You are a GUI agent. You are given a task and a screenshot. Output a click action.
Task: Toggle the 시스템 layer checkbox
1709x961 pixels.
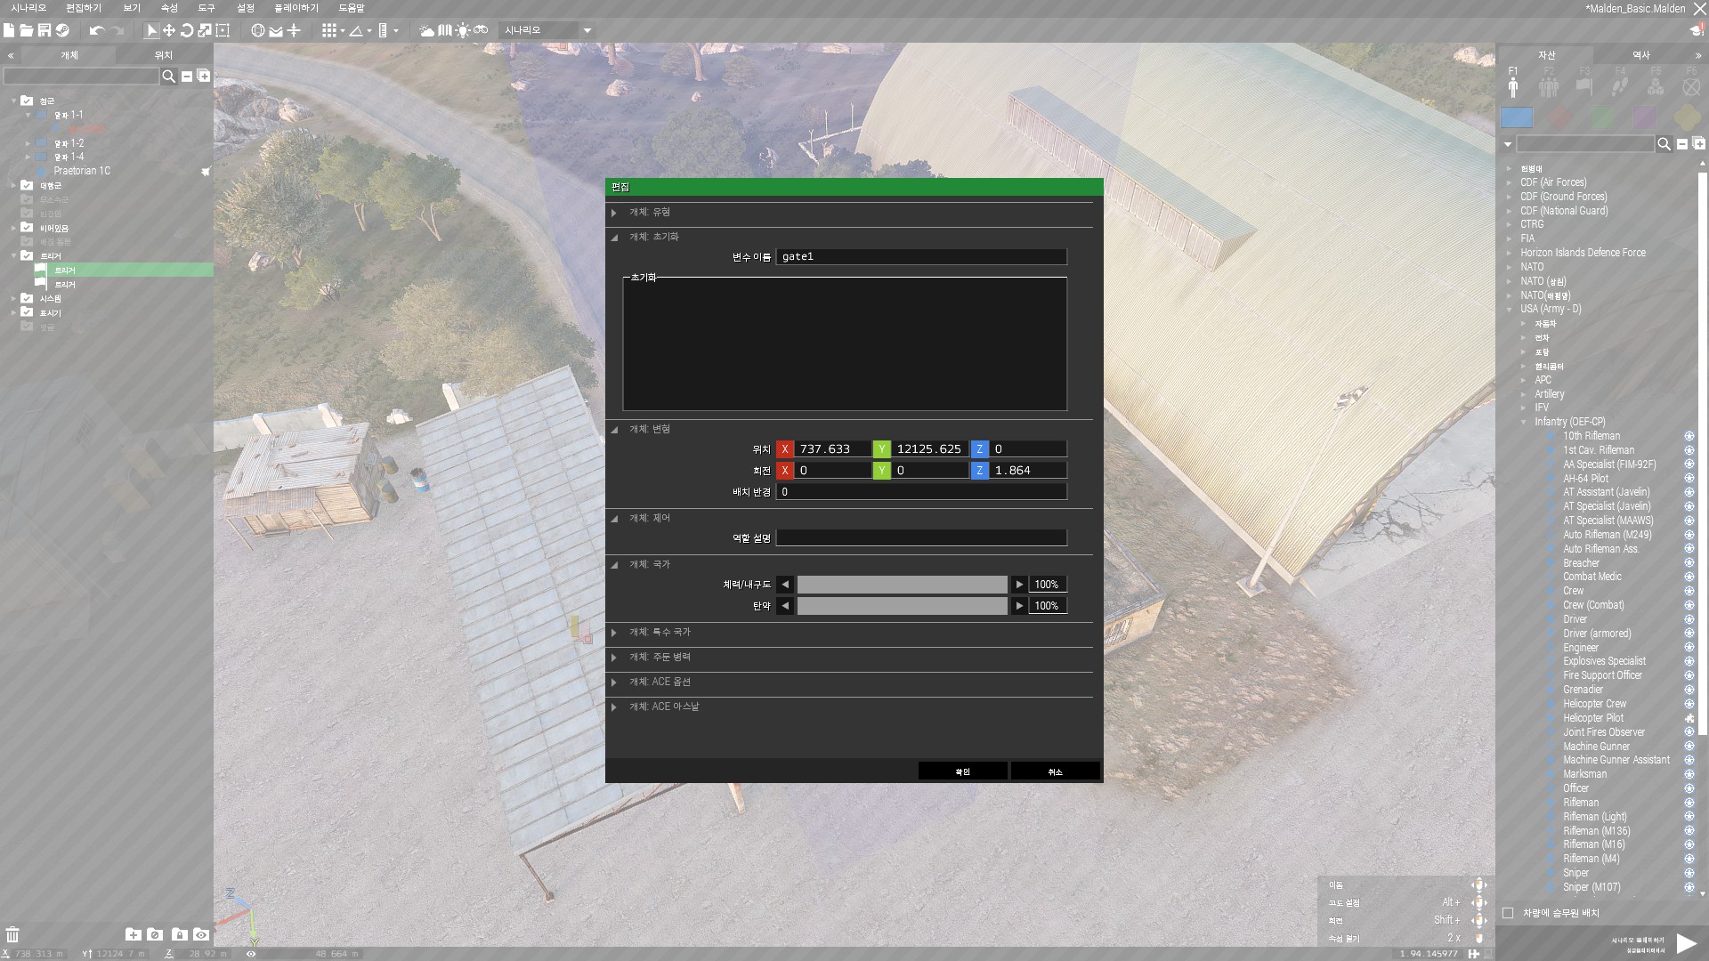tap(27, 298)
